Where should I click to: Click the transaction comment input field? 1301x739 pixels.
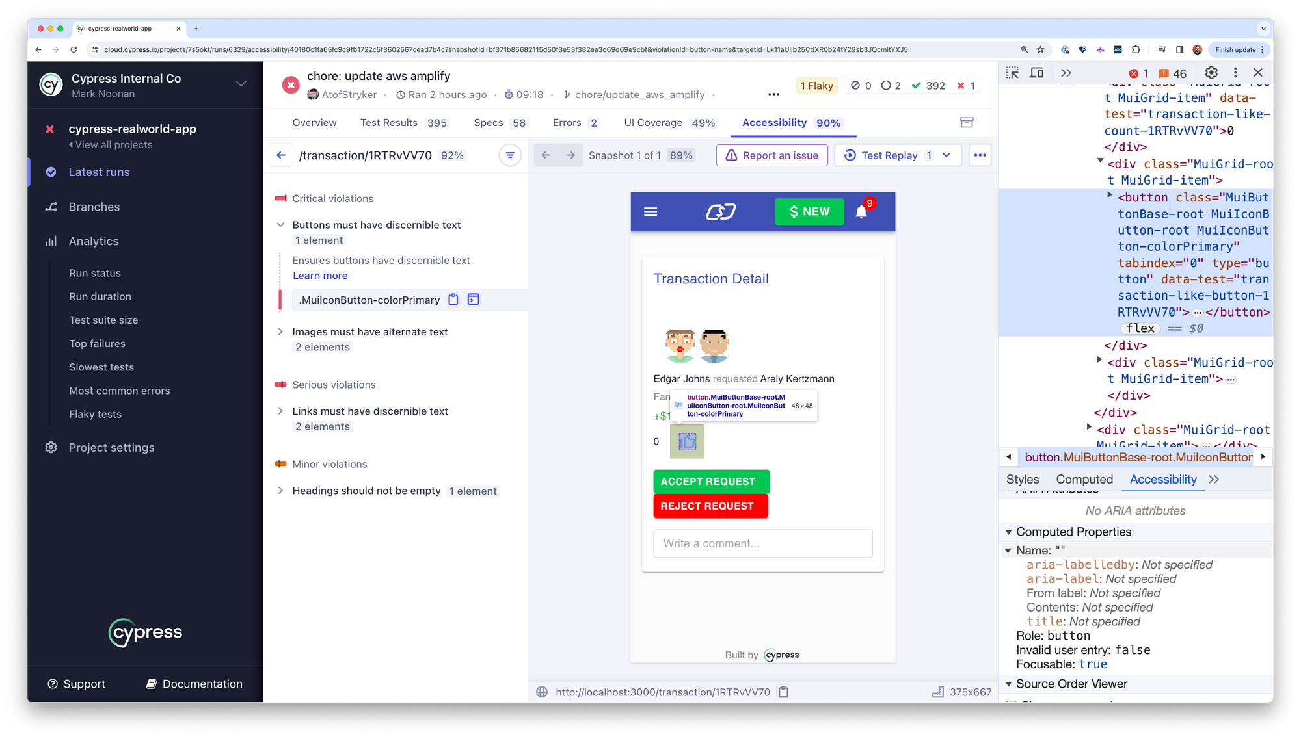pos(762,543)
